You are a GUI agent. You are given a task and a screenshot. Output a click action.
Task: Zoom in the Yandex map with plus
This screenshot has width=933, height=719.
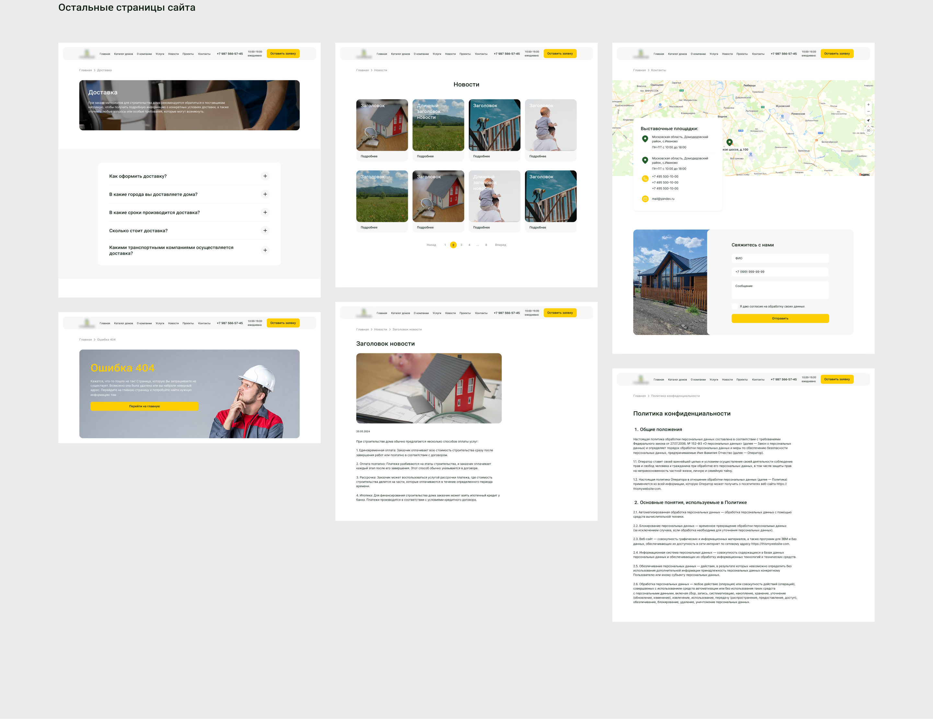(x=868, y=105)
